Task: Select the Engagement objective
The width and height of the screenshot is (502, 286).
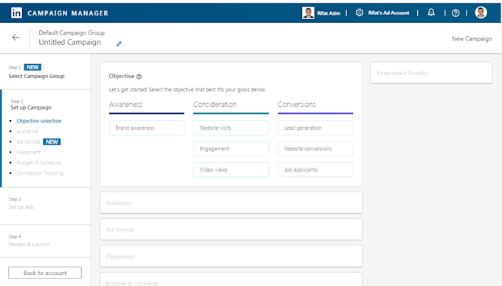Action: pos(231,149)
